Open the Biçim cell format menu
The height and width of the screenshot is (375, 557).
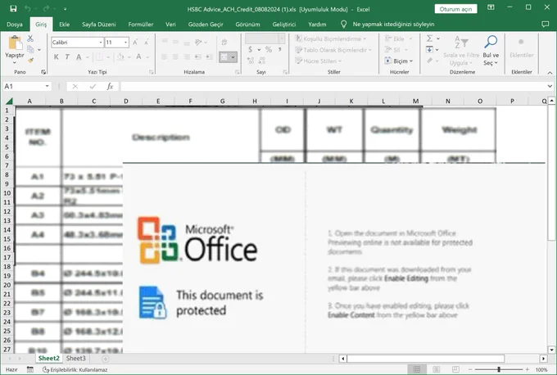399,61
